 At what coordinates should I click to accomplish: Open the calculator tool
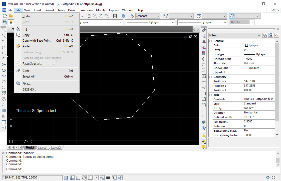[x=115, y=16]
